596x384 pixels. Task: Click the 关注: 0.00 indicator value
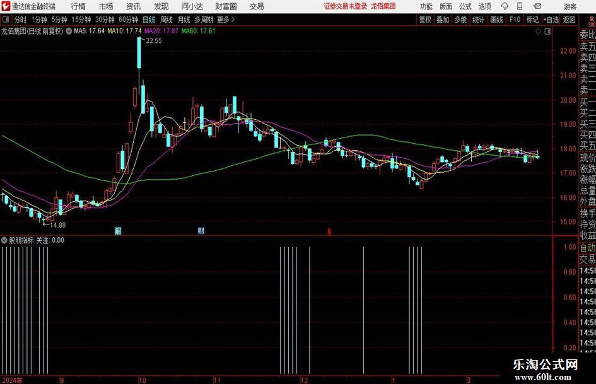click(x=50, y=240)
